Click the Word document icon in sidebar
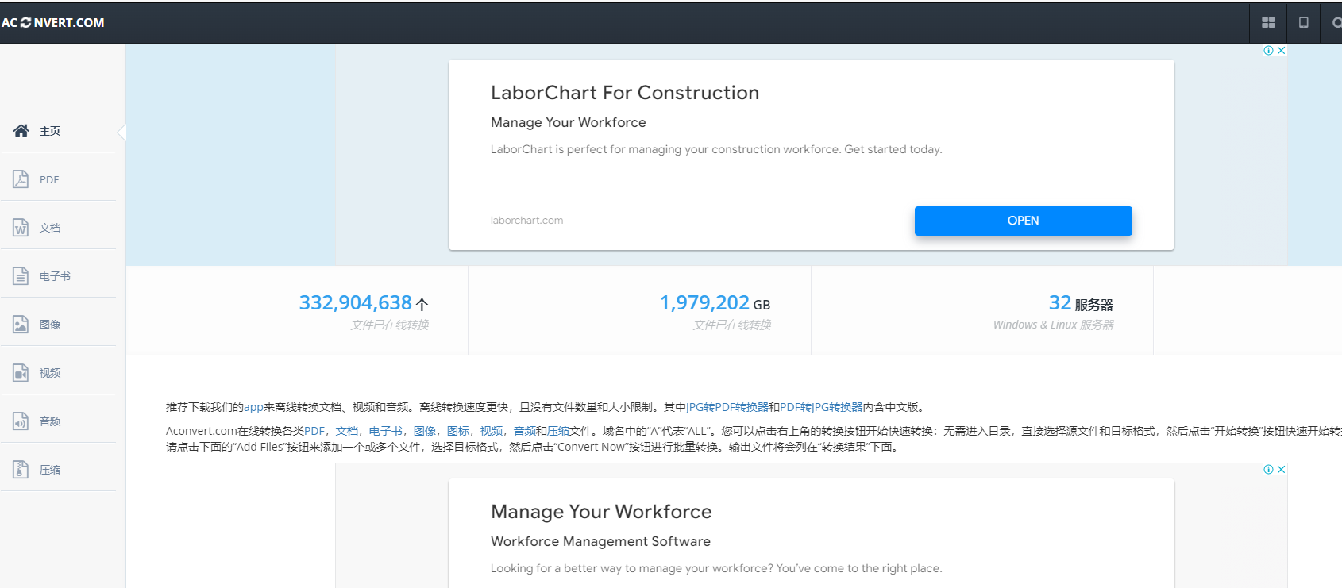This screenshot has height=588, width=1342. [x=21, y=228]
